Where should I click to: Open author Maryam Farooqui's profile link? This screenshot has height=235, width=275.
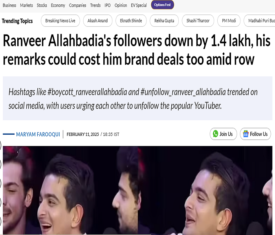pos(38,134)
